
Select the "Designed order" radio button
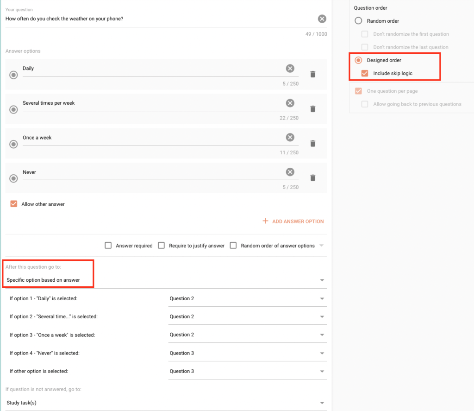click(358, 60)
